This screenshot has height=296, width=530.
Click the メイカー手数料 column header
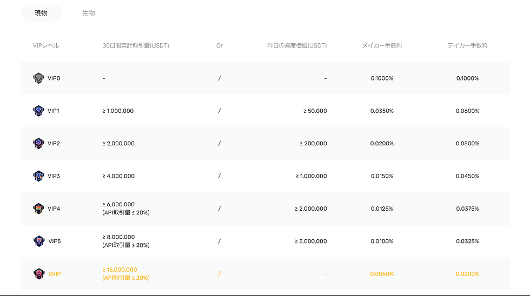coord(382,46)
